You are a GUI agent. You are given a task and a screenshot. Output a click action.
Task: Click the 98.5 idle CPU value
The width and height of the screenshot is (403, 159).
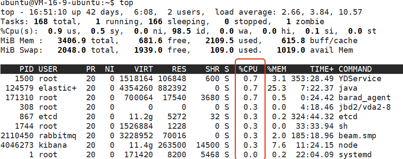[x=182, y=31]
